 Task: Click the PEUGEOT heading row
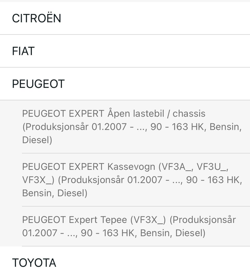125,84
